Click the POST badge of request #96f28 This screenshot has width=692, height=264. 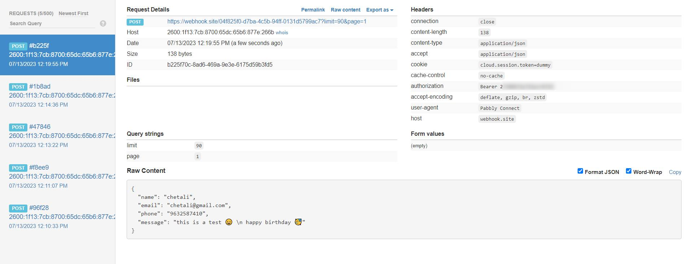[18, 208]
